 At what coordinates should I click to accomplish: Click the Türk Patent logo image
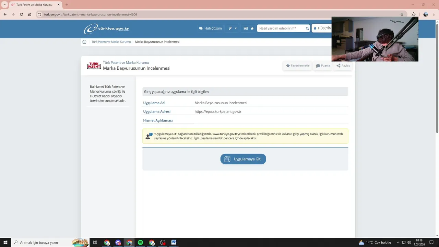tap(94, 66)
